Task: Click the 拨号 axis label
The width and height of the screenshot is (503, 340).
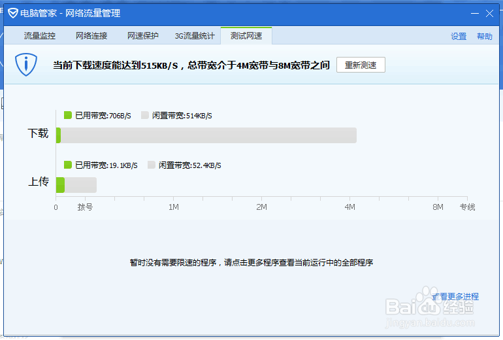Action: tap(85, 207)
